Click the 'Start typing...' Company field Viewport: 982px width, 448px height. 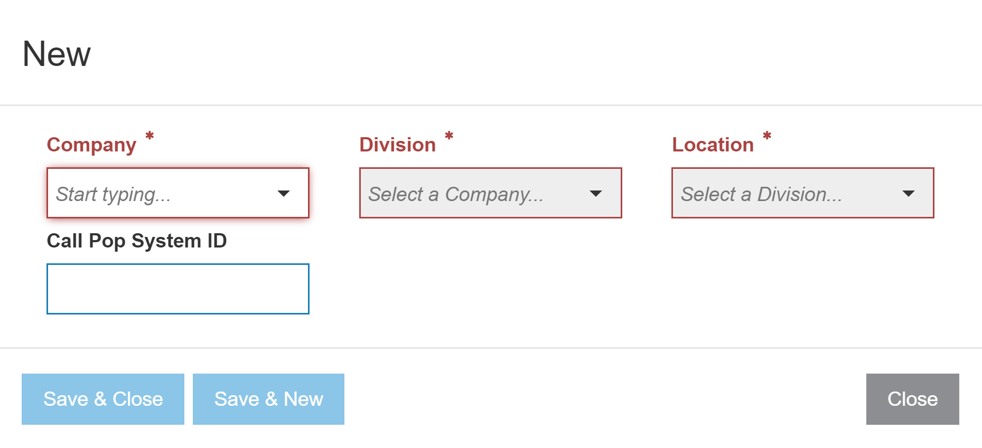(x=158, y=194)
